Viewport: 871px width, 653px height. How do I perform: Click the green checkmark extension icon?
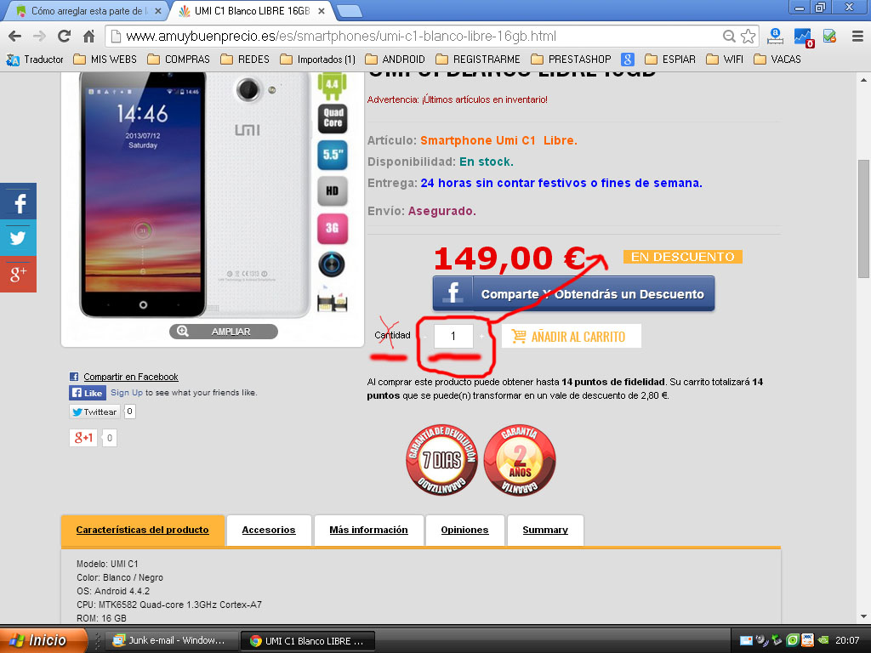click(829, 37)
